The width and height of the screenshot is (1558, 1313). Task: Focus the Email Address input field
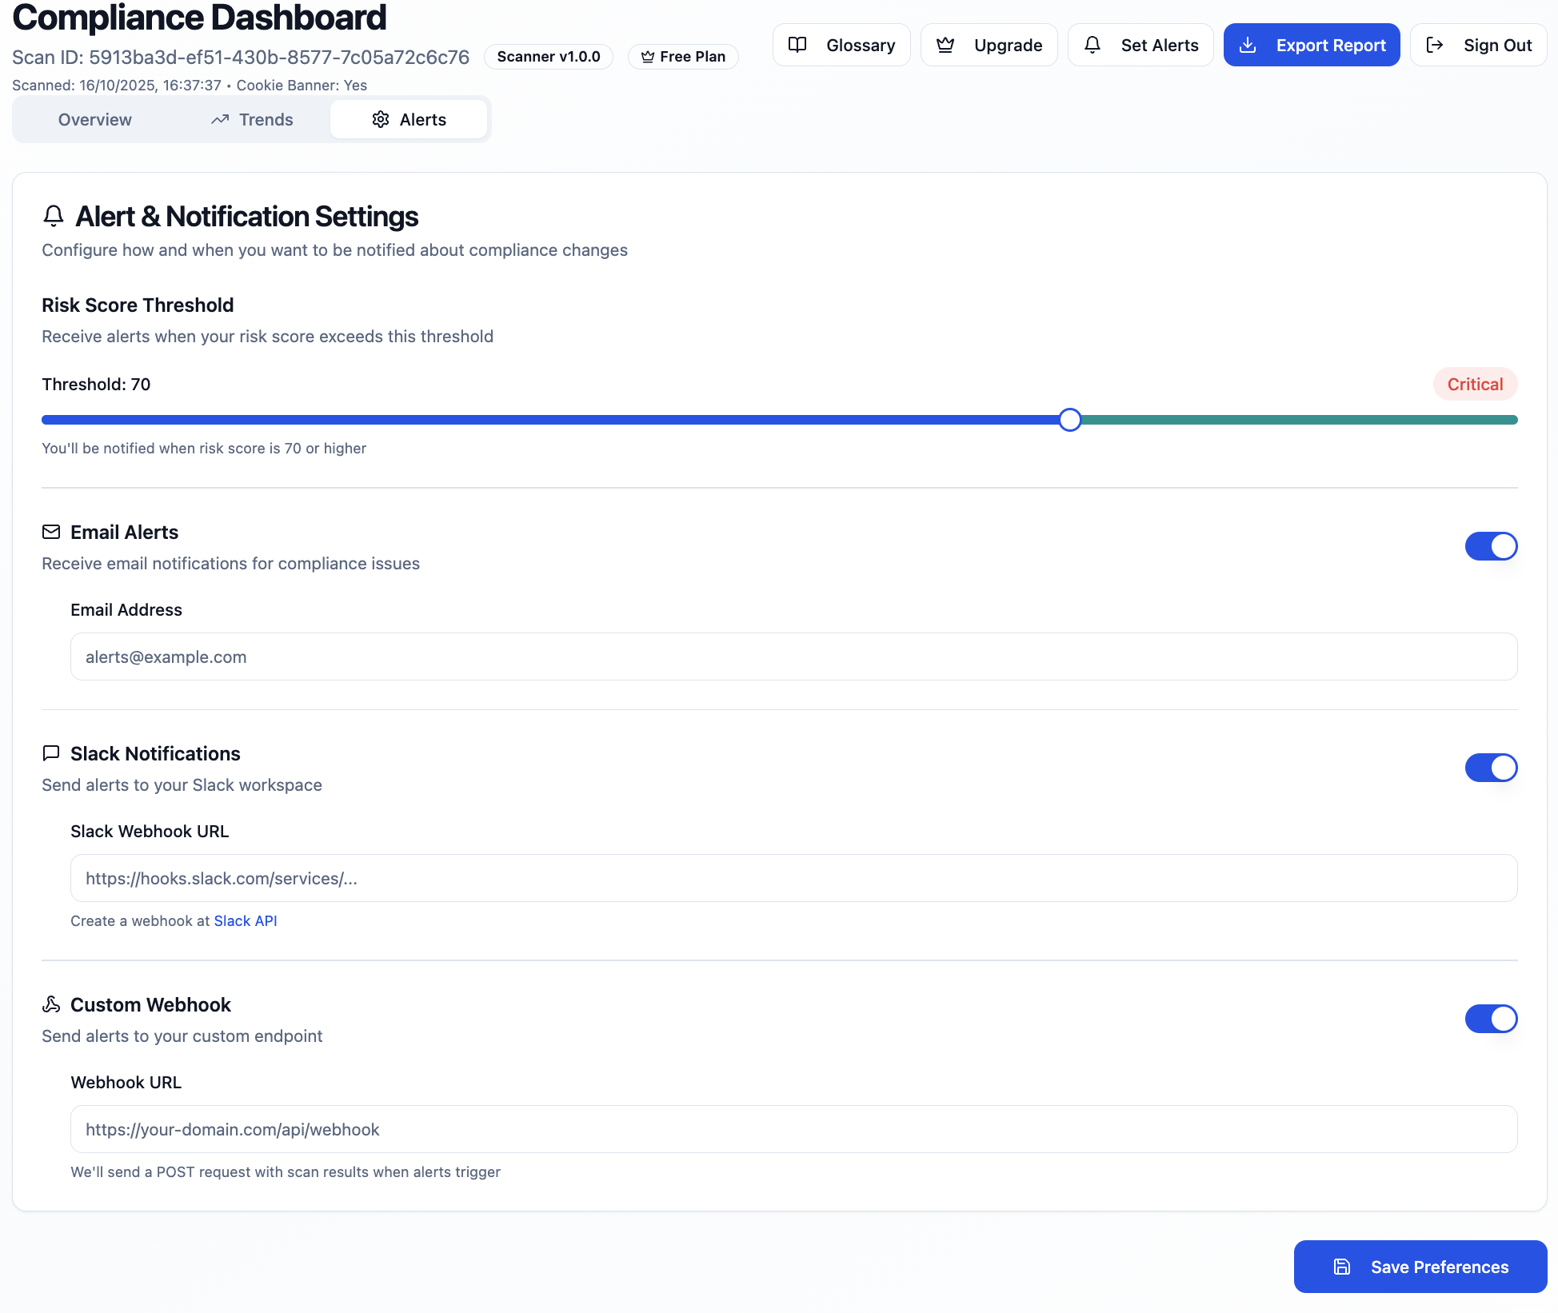(x=793, y=656)
